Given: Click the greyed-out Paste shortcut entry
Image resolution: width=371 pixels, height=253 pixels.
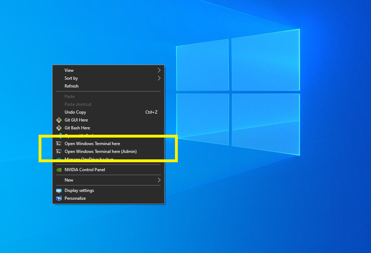Looking at the screenshot, I should click(x=108, y=104).
